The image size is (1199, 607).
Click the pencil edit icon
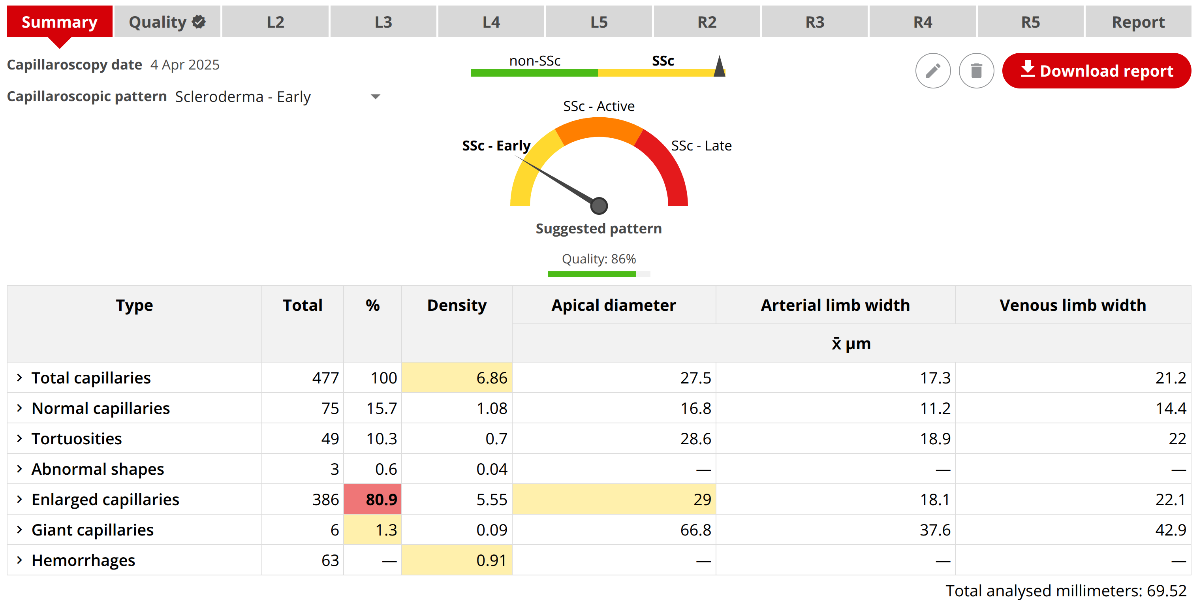[932, 71]
